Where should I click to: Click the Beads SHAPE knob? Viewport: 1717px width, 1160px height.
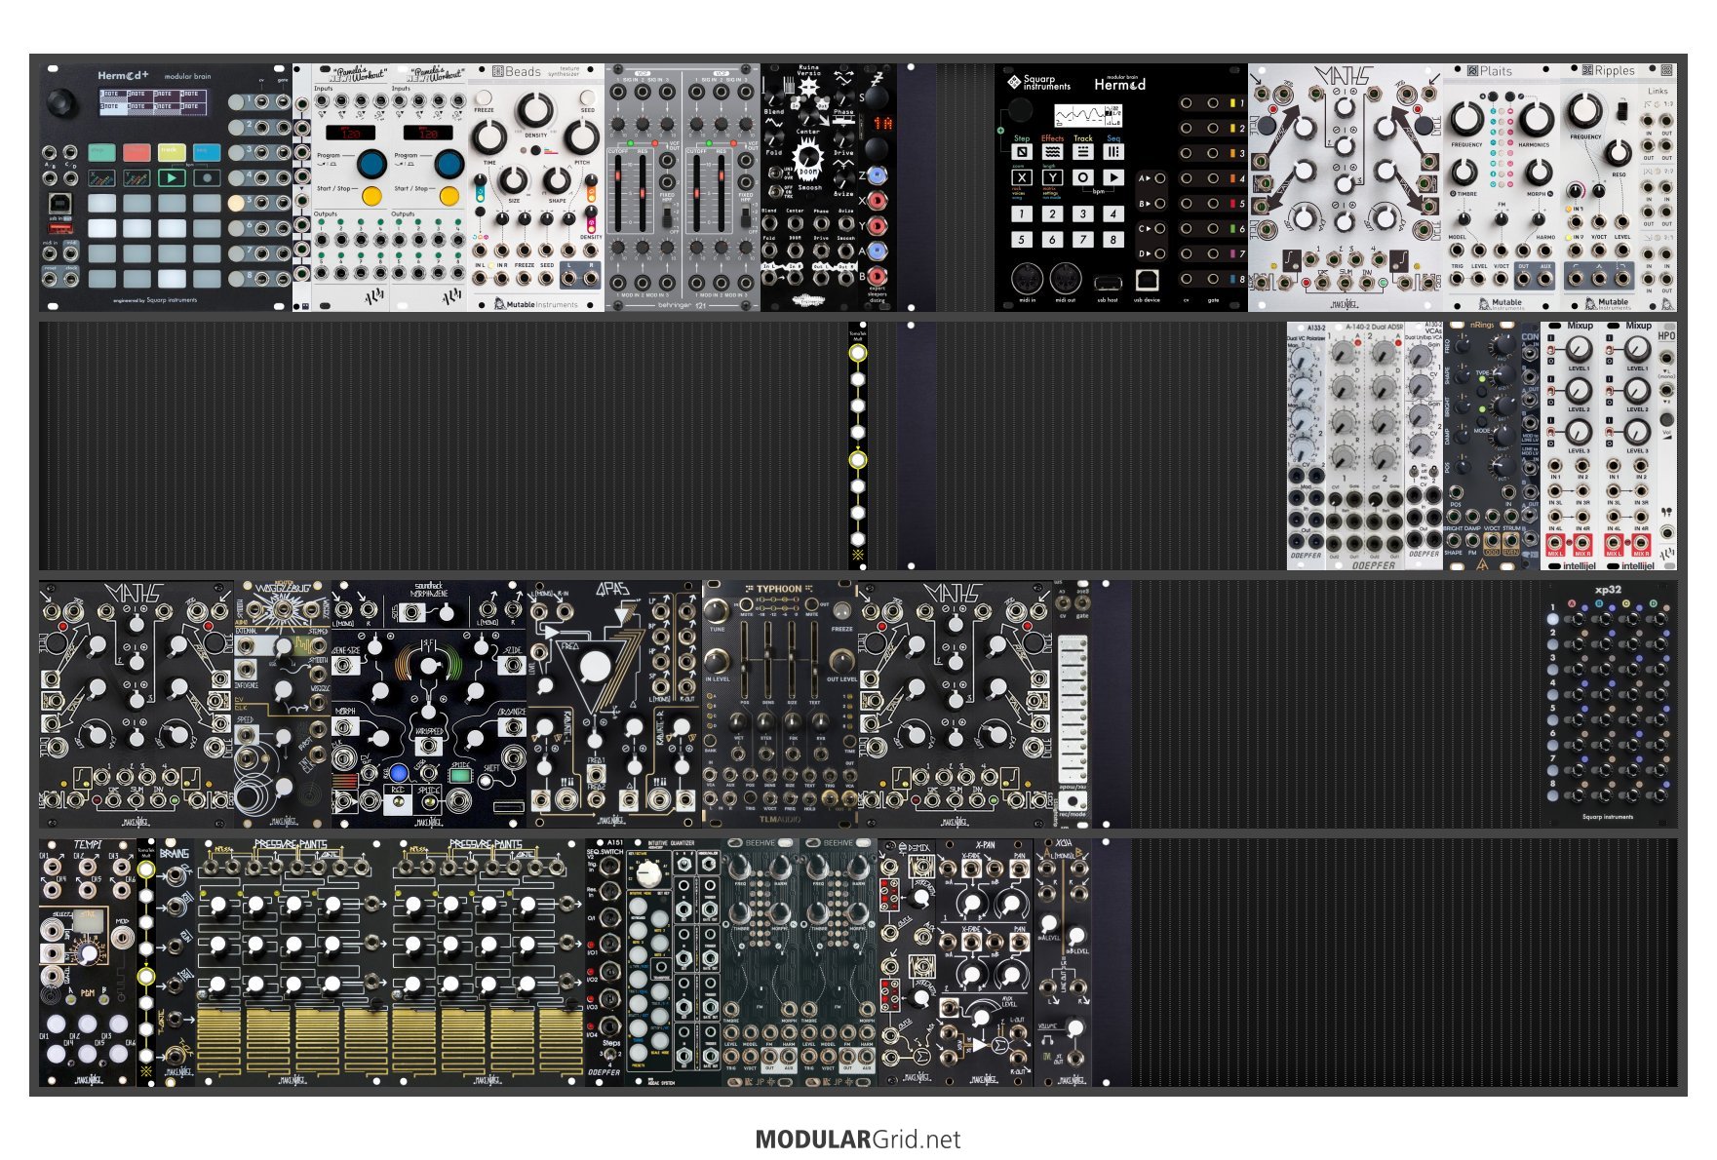(x=557, y=179)
